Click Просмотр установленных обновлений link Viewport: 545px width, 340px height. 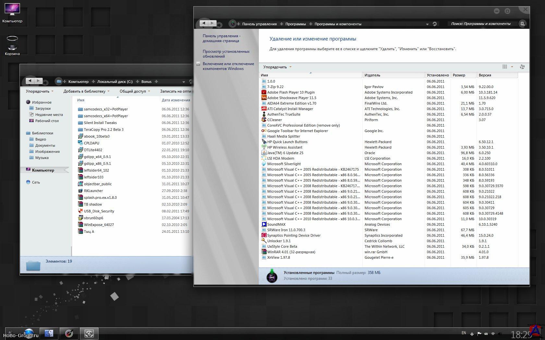[x=226, y=54]
